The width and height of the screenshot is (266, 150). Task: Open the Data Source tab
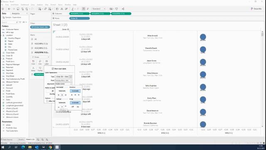[x=7, y=140]
